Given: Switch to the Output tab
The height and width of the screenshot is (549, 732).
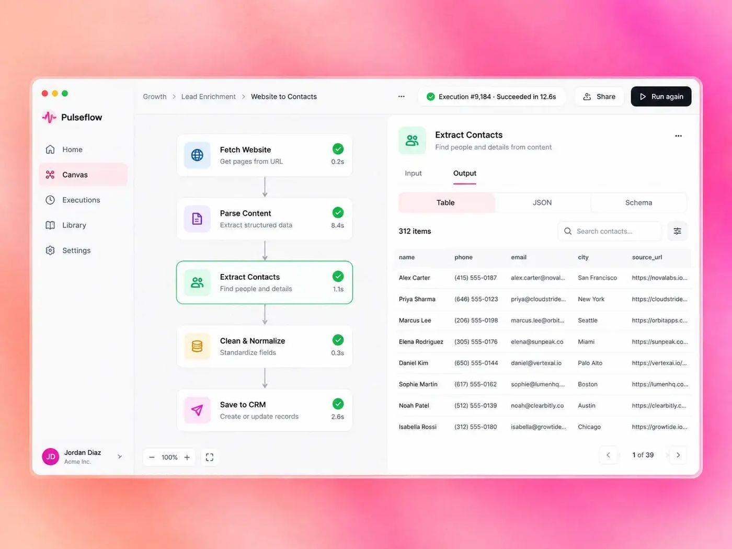Looking at the screenshot, I should tap(465, 173).
